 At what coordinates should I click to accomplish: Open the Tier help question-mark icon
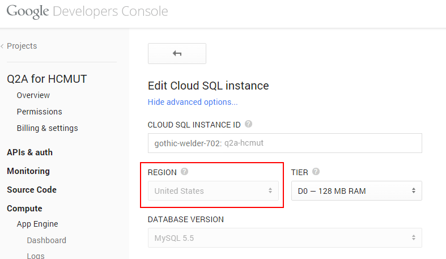[x=316, y=172]
